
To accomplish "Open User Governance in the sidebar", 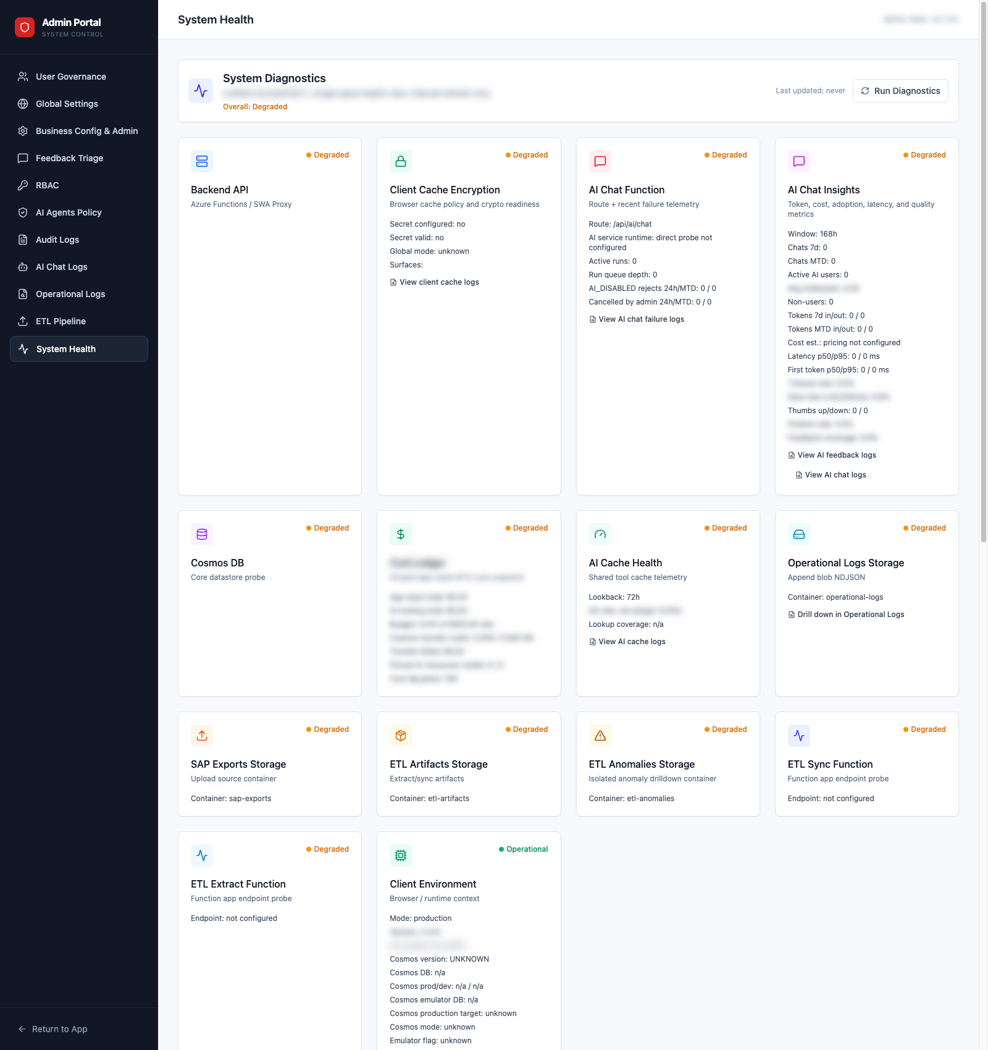I will click(79, 77).
